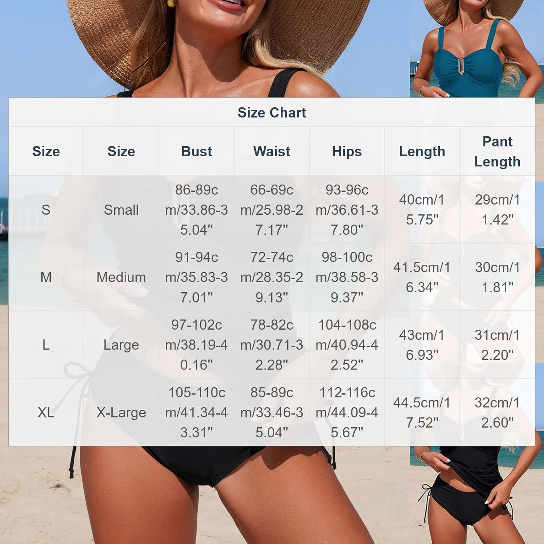
Task: Click the "Length" column header
Action: coord(422,152)
